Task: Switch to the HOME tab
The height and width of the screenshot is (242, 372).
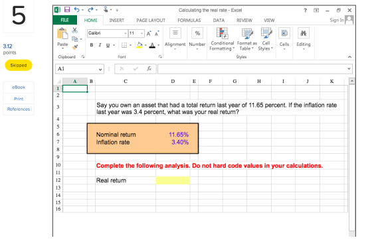Action: click(90, 21)
